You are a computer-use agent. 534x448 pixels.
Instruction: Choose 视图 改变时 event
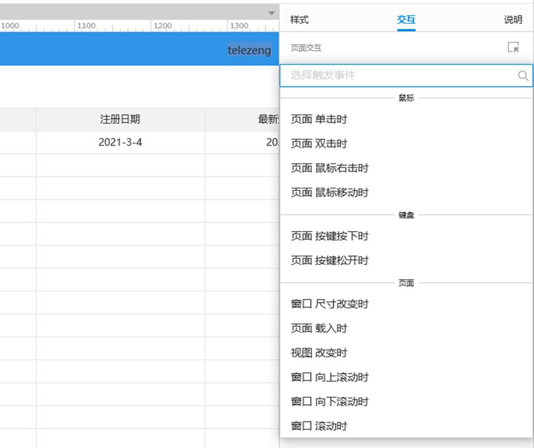tap(406, 353)
